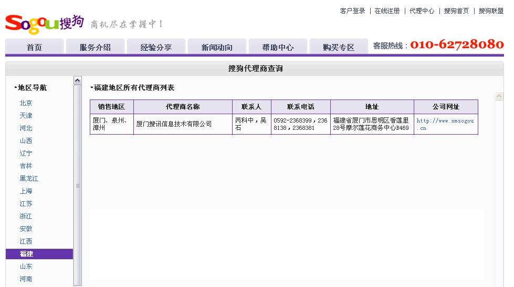Click the phone number cell 0592-2368399

[301, 124]
